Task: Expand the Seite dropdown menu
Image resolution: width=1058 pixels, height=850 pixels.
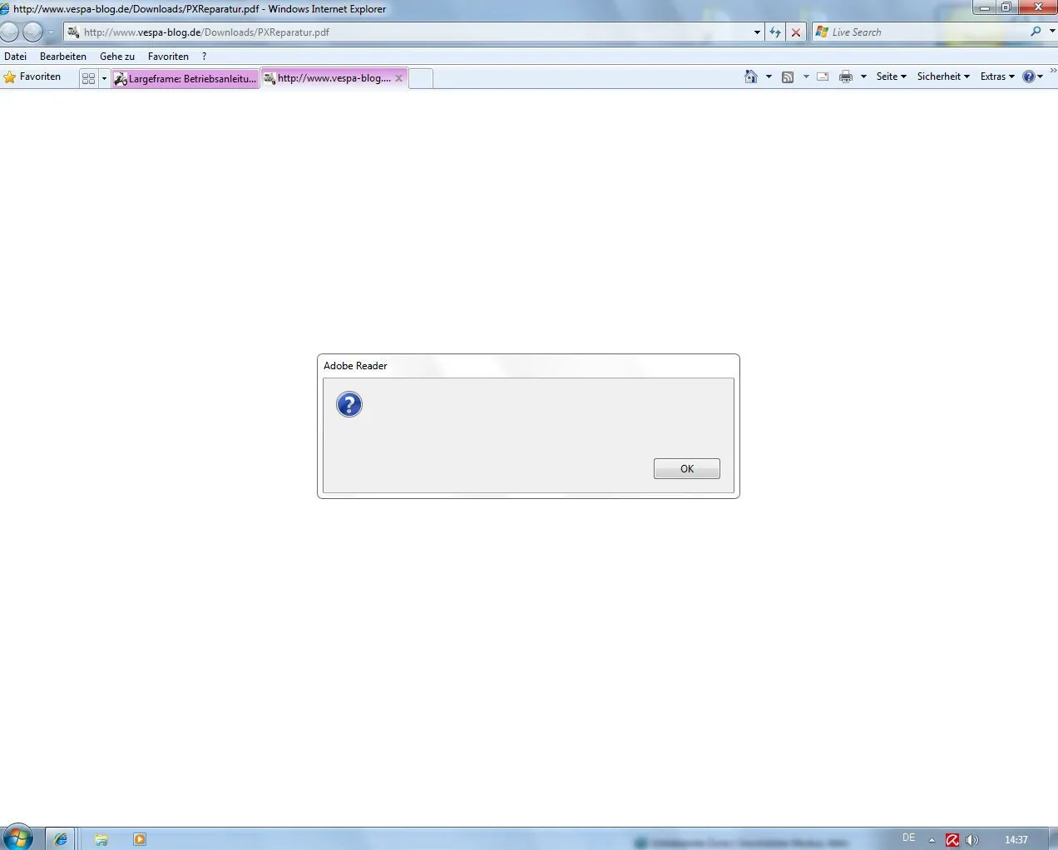Action: [x=891, y=77]
